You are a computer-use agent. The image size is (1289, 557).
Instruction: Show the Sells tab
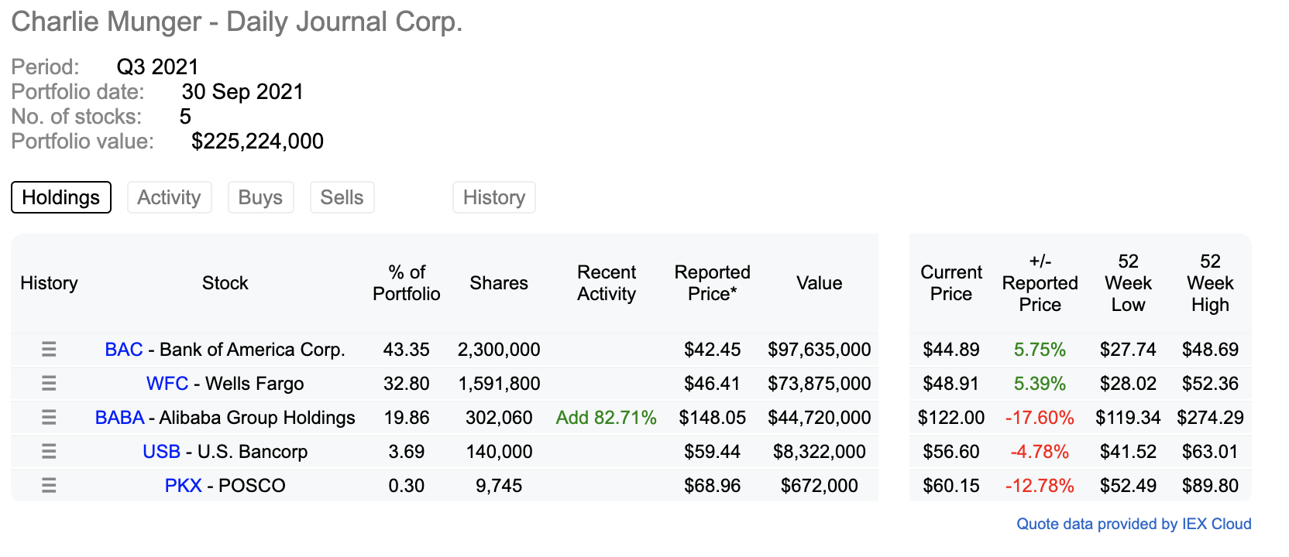[342, 197]
